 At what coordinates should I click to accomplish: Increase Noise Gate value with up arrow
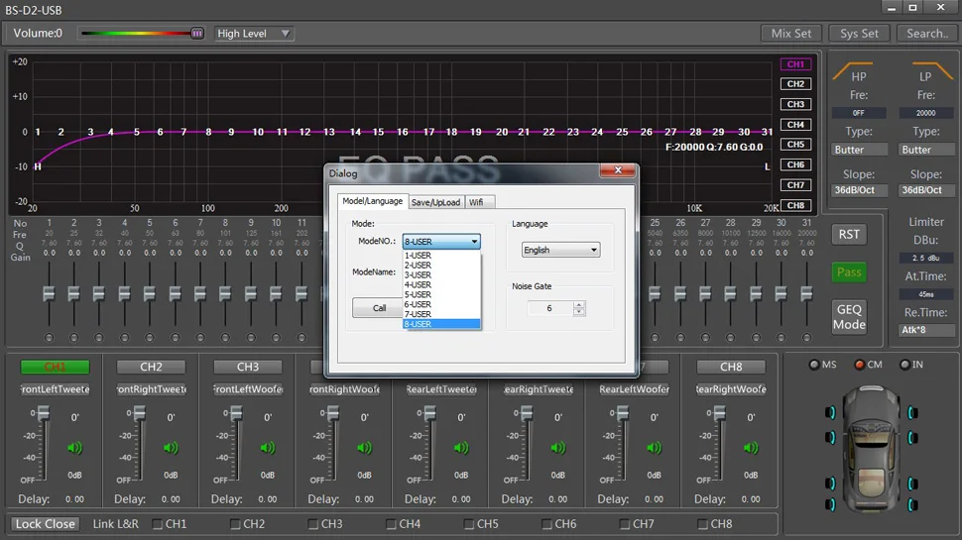click(579, 304)
